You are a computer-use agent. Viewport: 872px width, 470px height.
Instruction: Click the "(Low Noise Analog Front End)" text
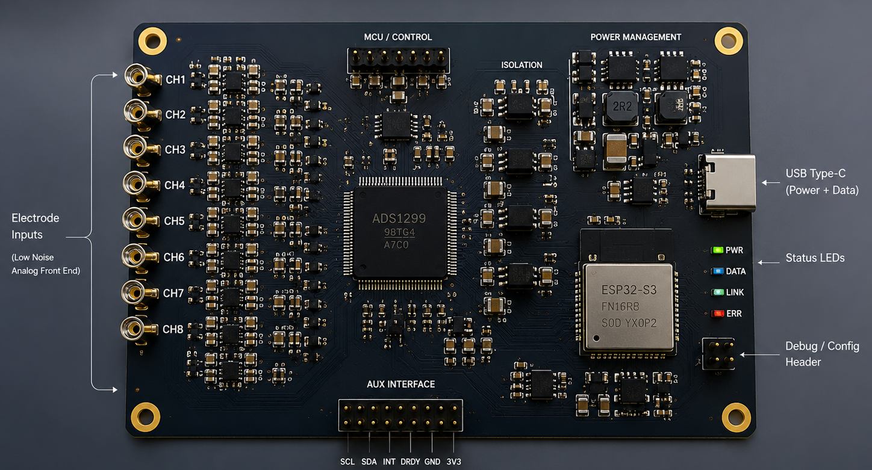click(x=45, y=264)
